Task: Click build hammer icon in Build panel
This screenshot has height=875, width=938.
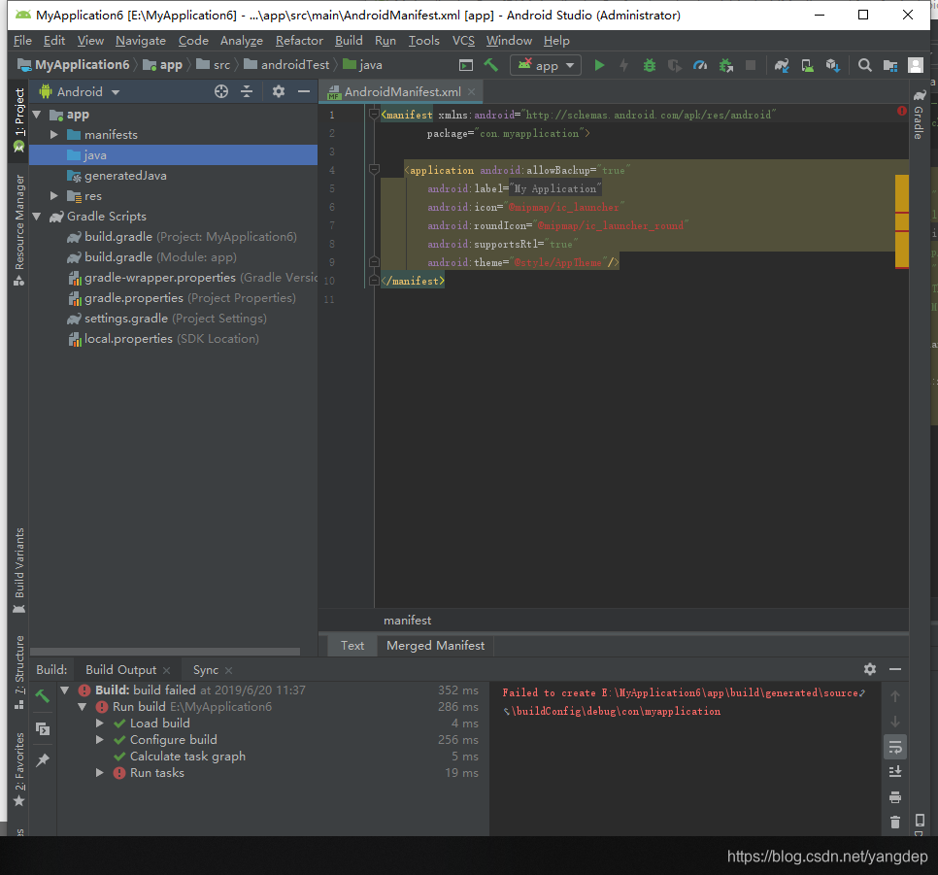Action: tap(43, 695)
